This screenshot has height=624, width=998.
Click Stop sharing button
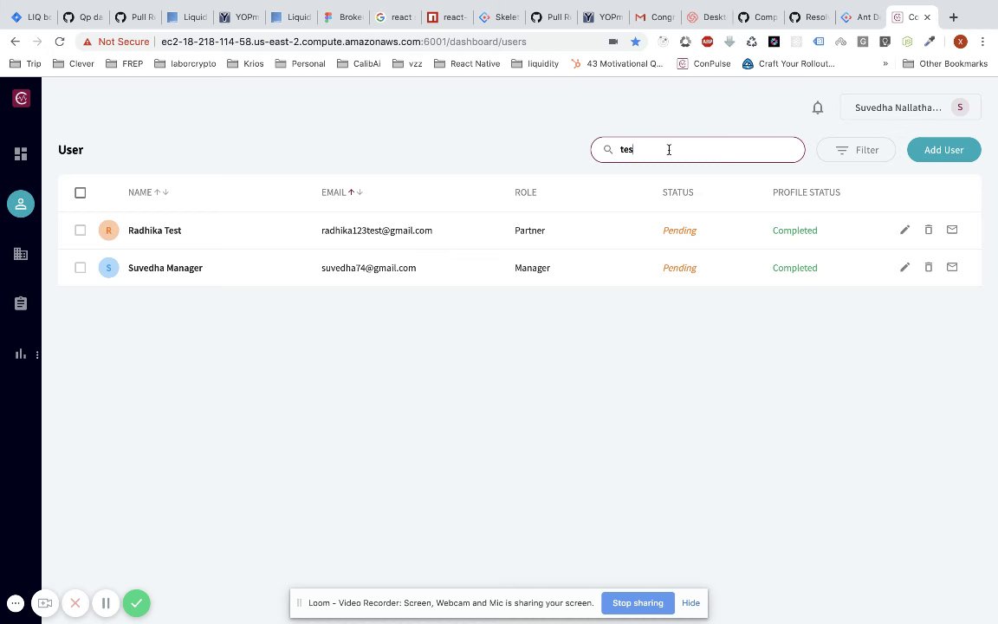coord(638,603)
